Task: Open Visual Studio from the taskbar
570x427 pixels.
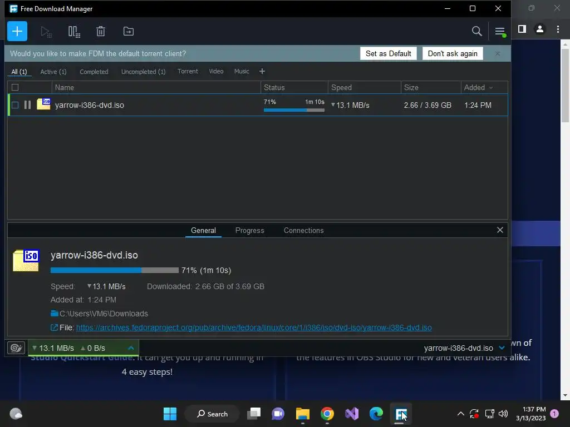Action: coord(352,414)
